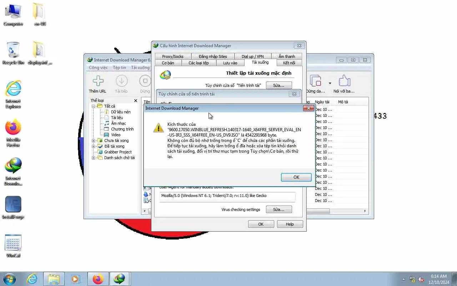Click the download list left scroll arrow
457x286 pixels.
coord(145,211)
